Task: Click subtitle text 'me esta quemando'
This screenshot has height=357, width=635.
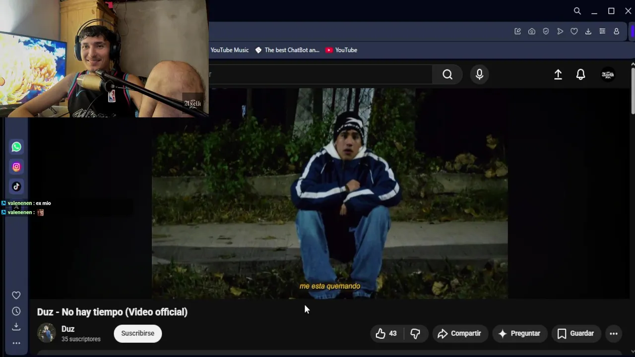Action: click(330, 286)
